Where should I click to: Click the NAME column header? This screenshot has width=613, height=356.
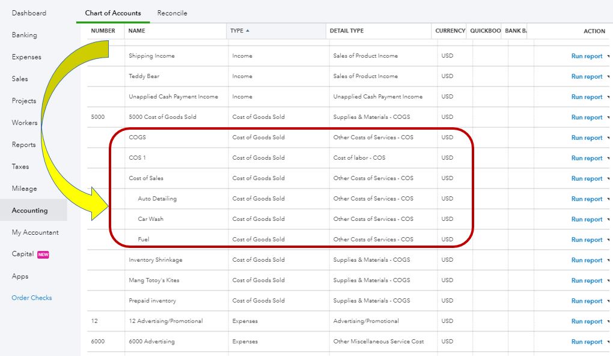pos(137,31)
